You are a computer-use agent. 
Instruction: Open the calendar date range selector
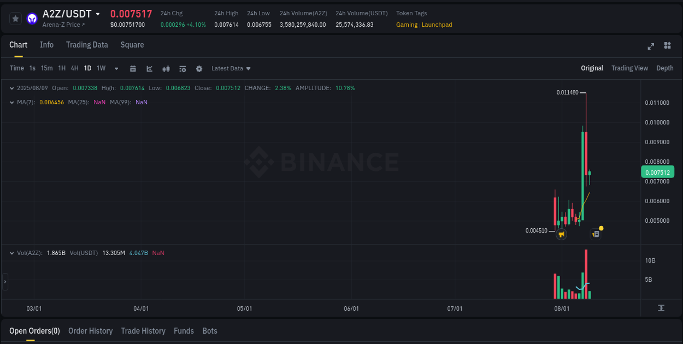click(133, 68)
